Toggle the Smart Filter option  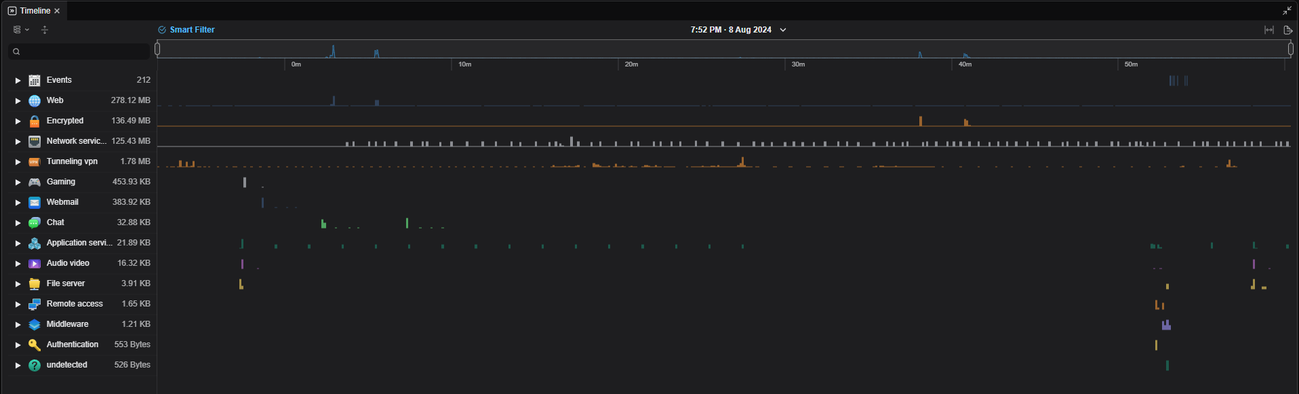[186, 30]
